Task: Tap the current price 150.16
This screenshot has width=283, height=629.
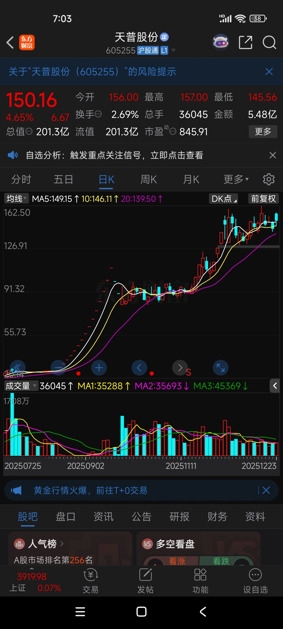Action: coord(31,100)
